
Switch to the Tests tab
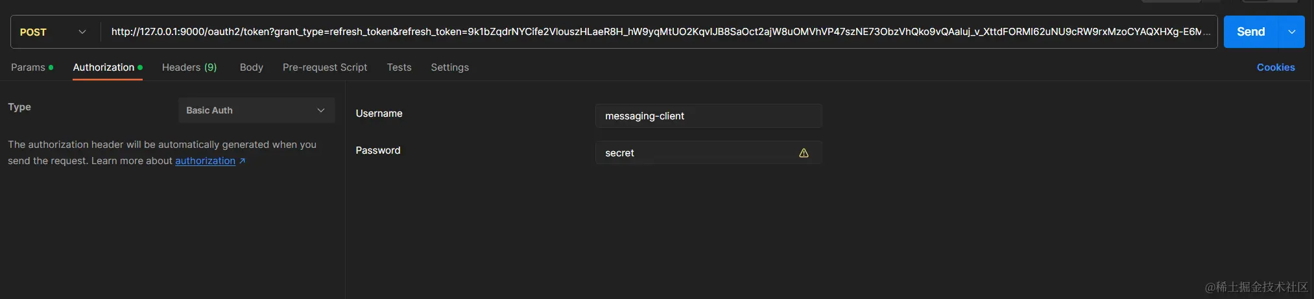click(399, 67)
